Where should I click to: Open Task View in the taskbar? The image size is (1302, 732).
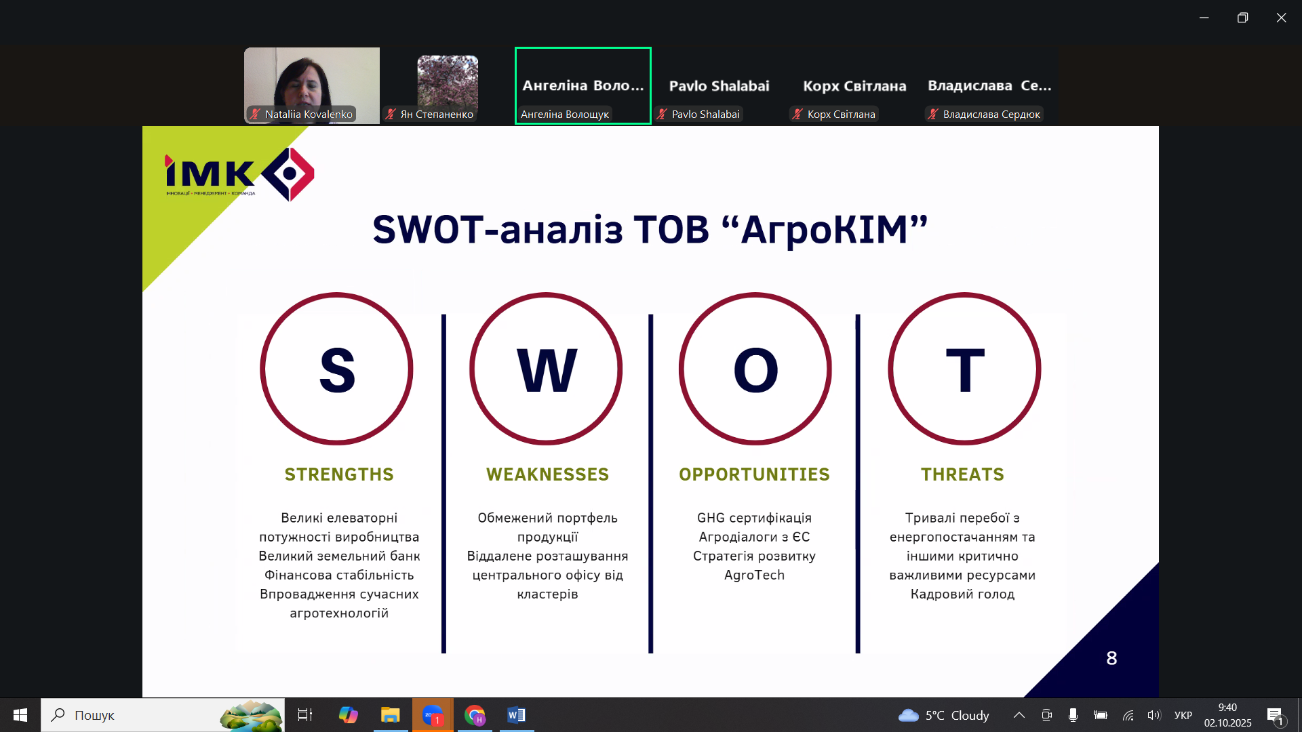[305, 715]
